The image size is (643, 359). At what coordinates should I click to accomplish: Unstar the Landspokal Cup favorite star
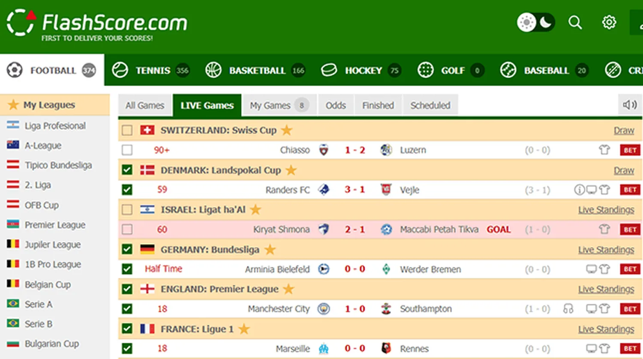point(291,170)
